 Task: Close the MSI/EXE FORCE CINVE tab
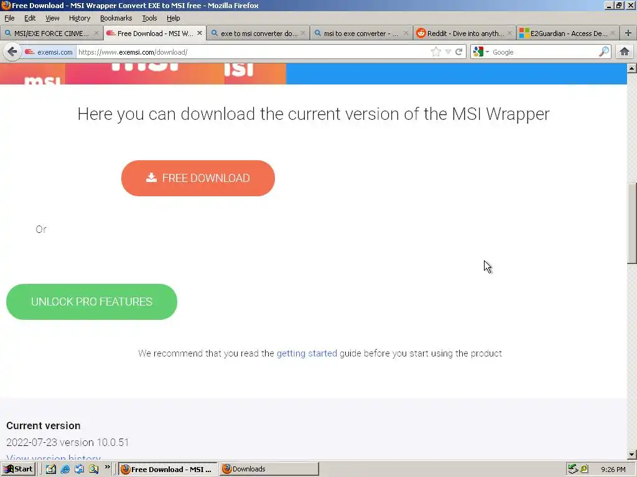[x=96, y=34]
